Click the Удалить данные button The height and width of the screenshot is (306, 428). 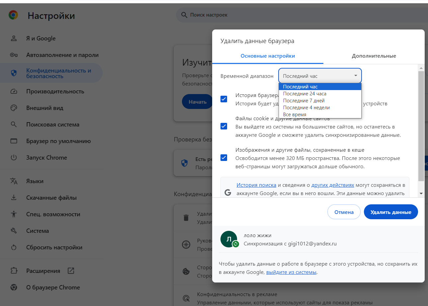point(391,212)
